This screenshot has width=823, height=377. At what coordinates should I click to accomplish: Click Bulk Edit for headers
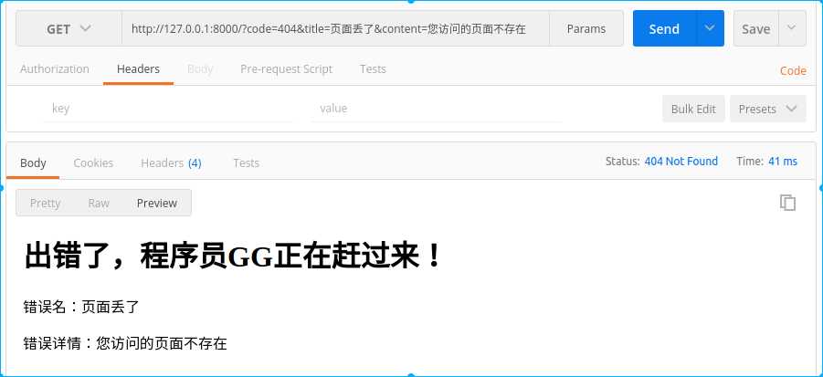[x=693, y=109]
